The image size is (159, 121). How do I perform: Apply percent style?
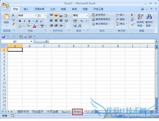click(82, 21)
